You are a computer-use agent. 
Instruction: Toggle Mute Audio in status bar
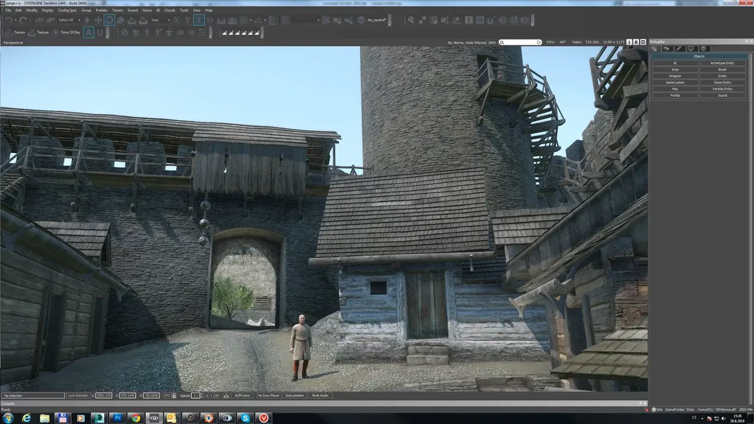[320, 395]
